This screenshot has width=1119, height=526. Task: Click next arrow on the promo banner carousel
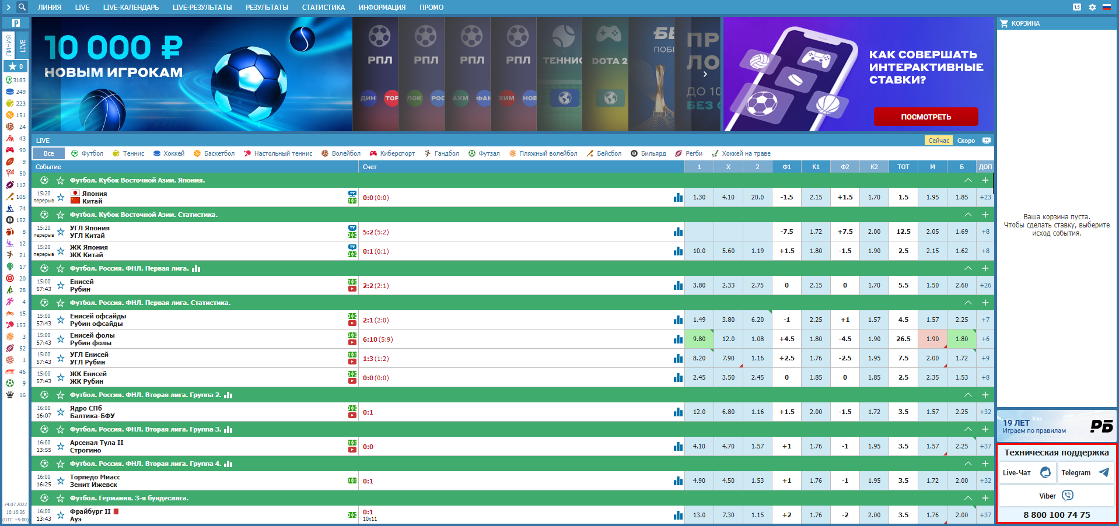coord(705,74)
